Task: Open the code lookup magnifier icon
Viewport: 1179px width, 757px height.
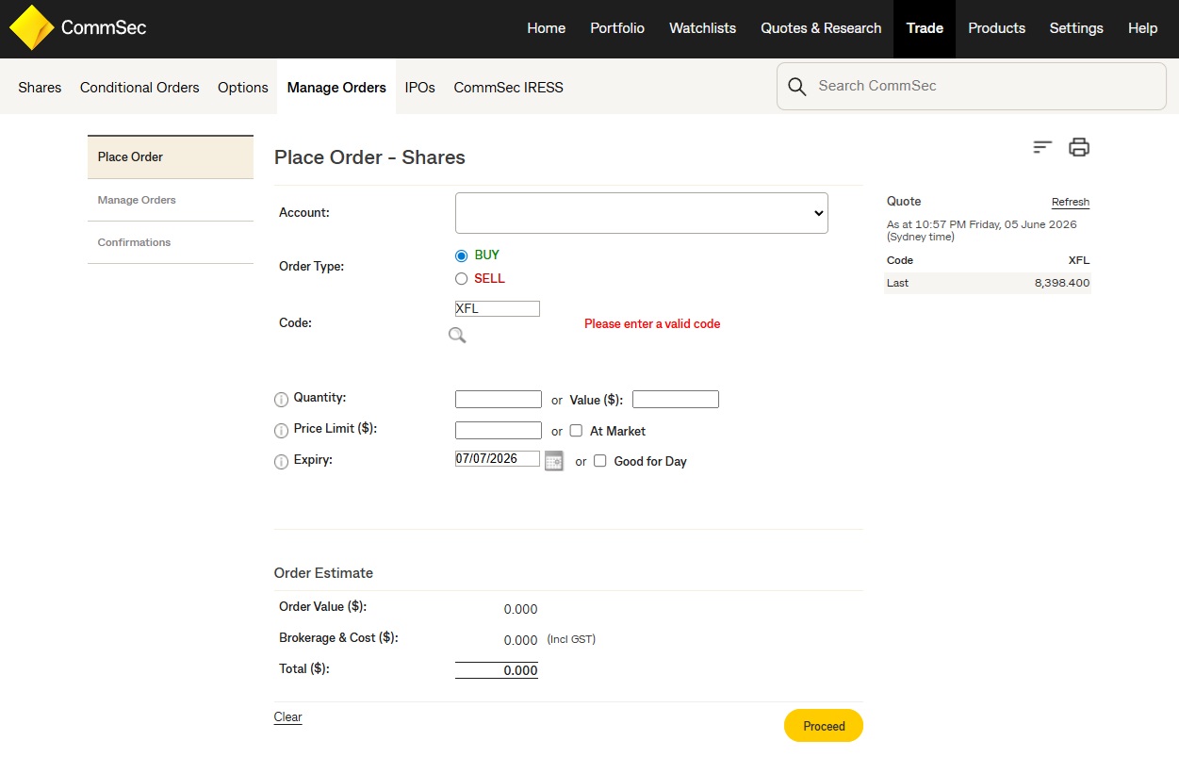Action: coord(457,335)
